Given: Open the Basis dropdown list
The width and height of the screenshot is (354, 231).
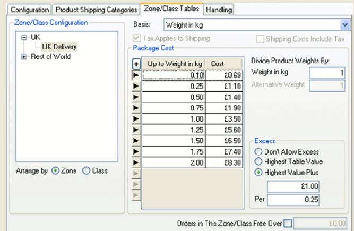Looking at the screenshot, I should pyautogui.click(x=343, y=24).
